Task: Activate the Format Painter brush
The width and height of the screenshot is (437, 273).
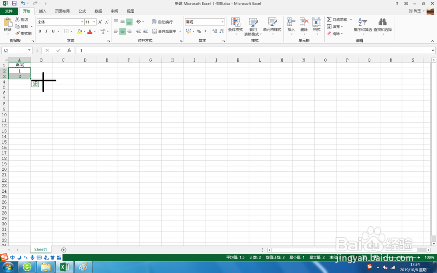Action: coord(24,34)
